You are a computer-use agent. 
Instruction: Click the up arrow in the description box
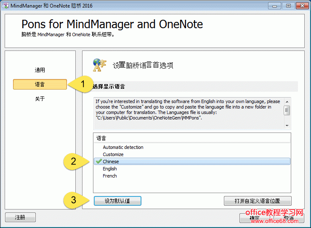click(287, 102)
